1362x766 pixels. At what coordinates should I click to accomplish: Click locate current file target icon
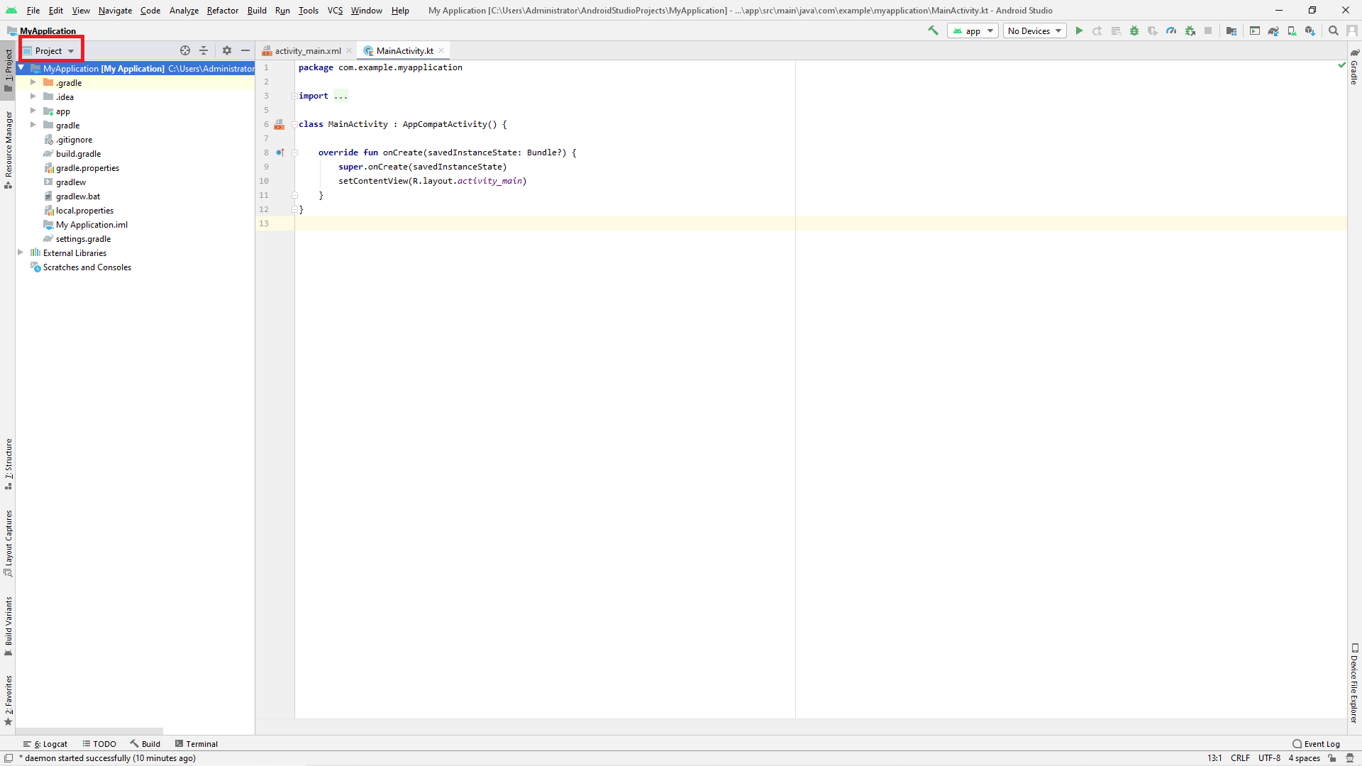coord(185,50)
